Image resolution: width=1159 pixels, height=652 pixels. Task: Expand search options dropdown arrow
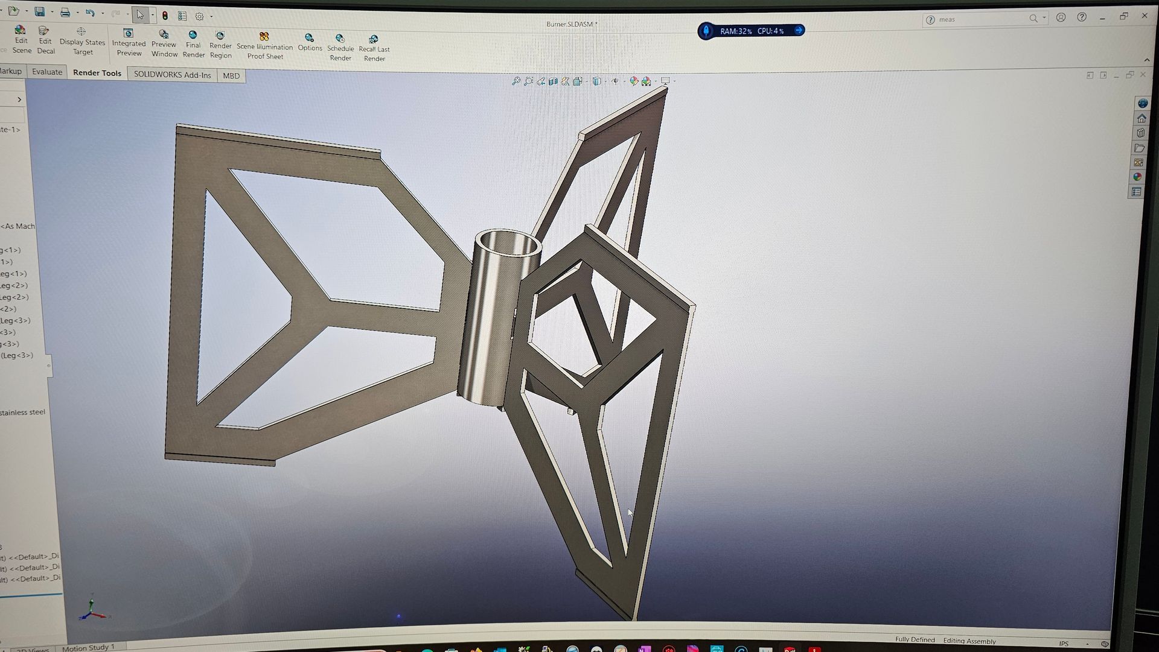tap(1044, 18)
